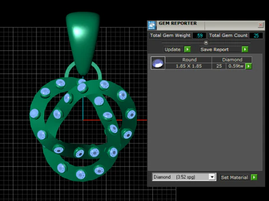Click the '0.59tw' weight cell
Screen dimensions: 269x201
[236, 66]
